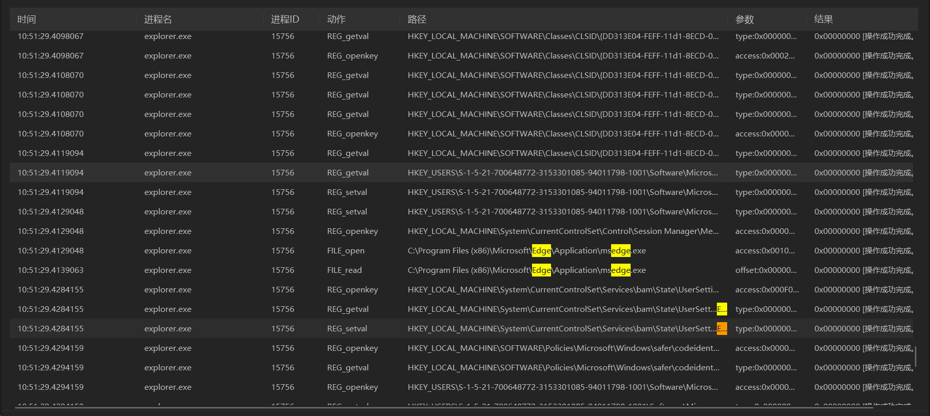Sort by the 路径 column header

click(x=417, y=19)
